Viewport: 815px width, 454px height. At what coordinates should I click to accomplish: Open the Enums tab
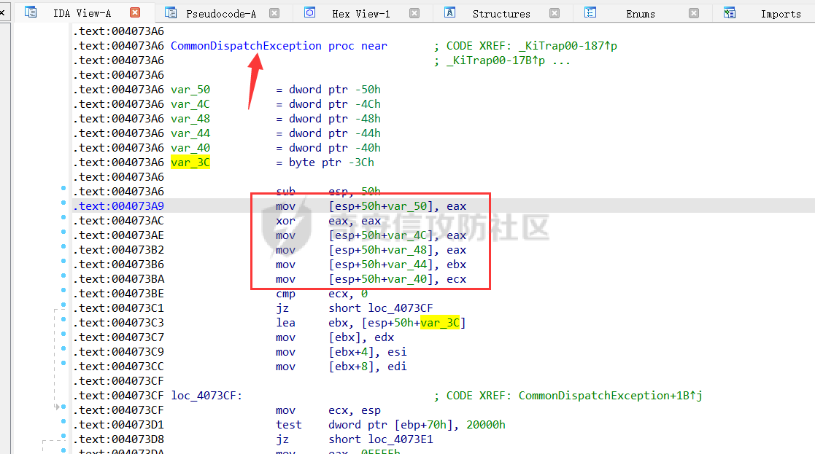[641, 14]
